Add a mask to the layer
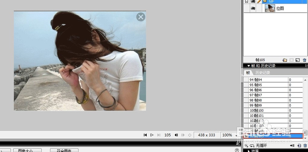The image size is (308, 152). coord(291,60)
